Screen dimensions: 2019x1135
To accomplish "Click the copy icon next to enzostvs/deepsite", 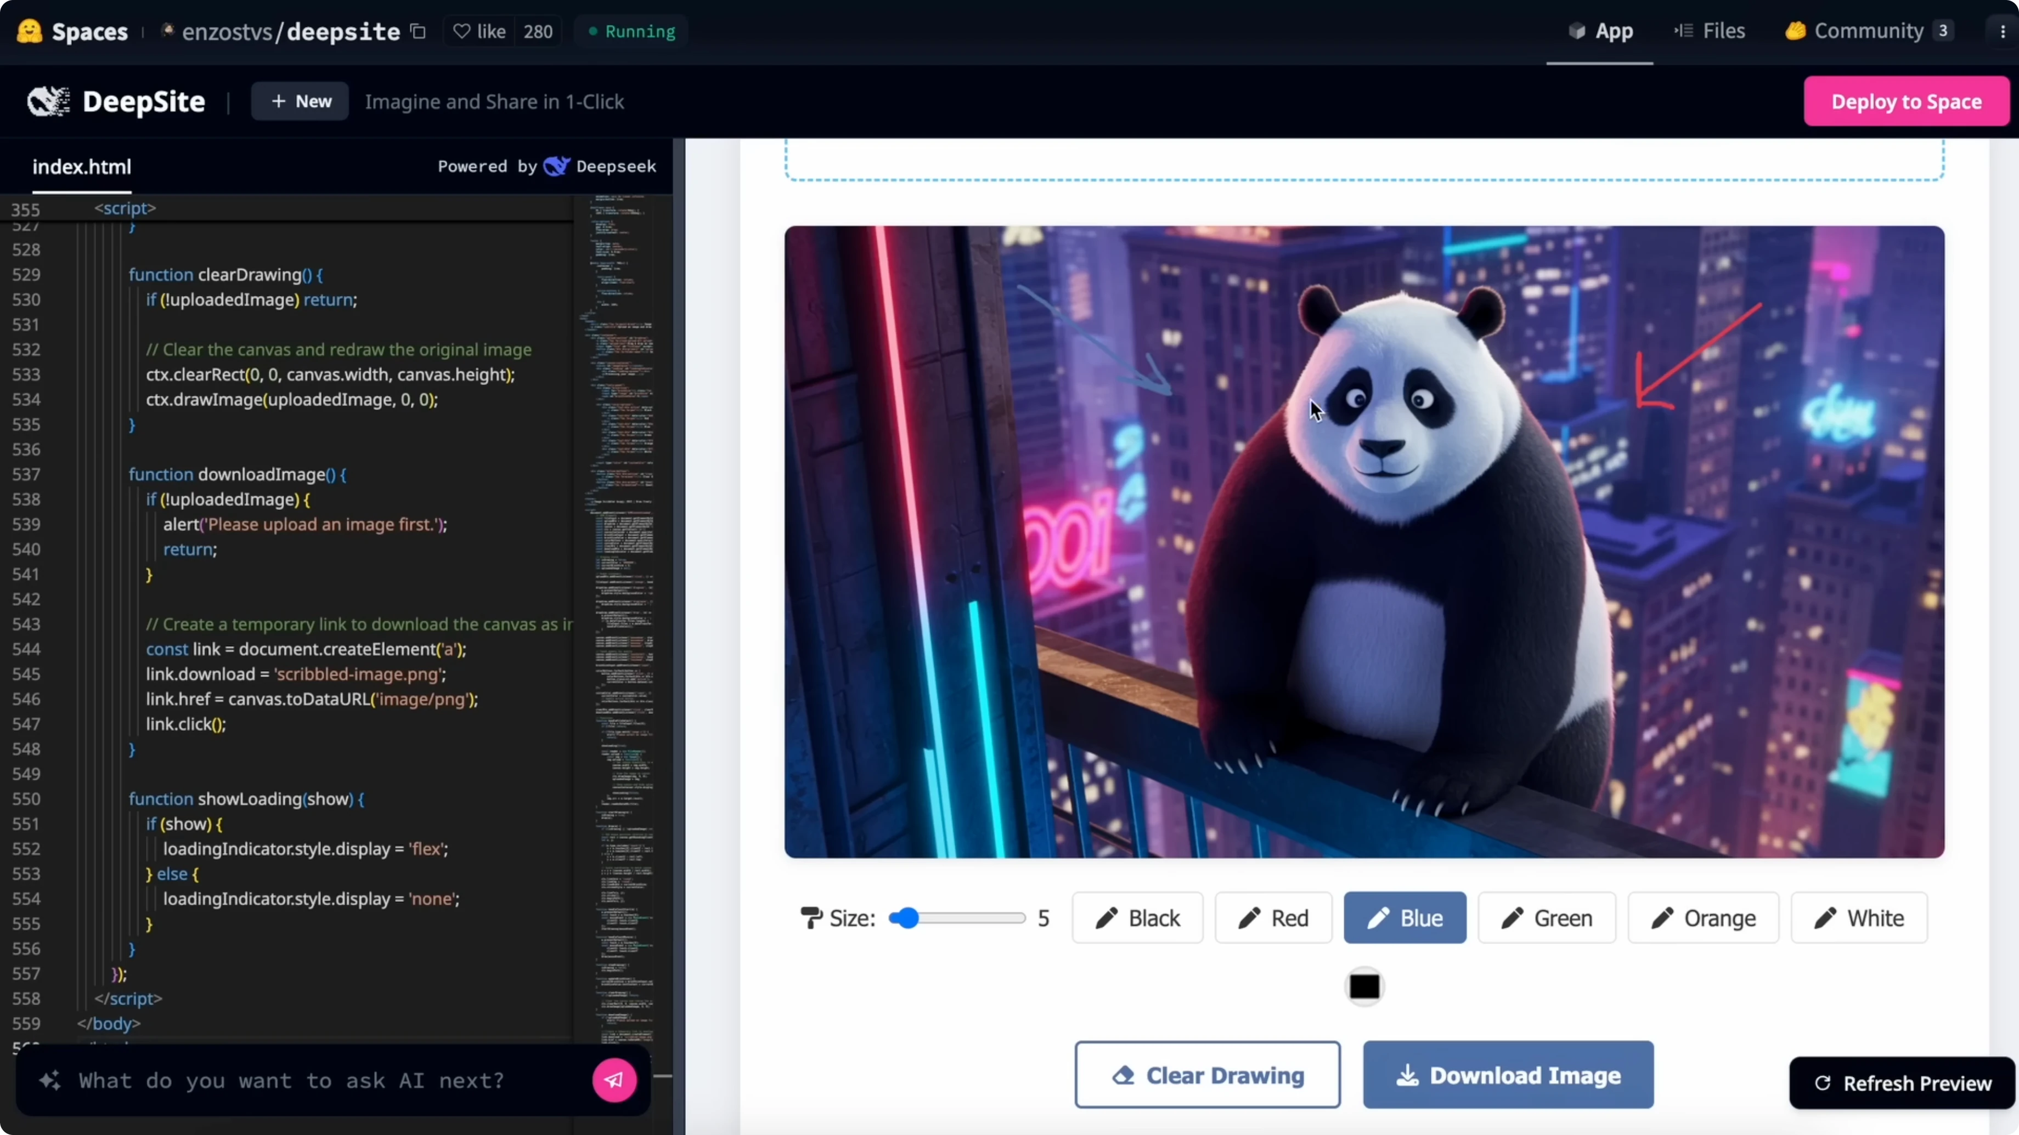I will coord(418,31).
